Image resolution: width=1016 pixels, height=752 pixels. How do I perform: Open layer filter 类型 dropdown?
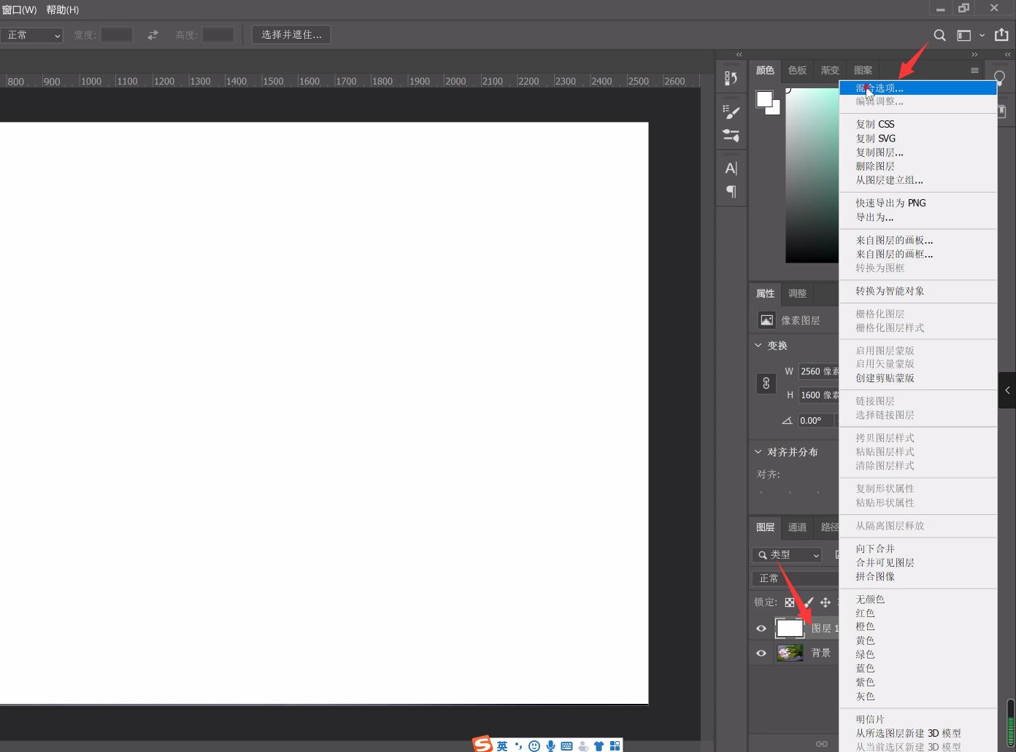[x=787, y=555]
